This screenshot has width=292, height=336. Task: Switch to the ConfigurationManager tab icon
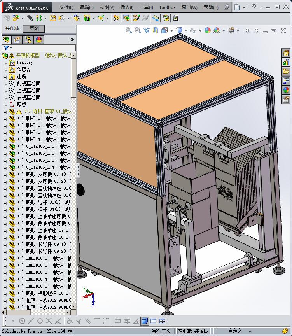click(28, 40)
